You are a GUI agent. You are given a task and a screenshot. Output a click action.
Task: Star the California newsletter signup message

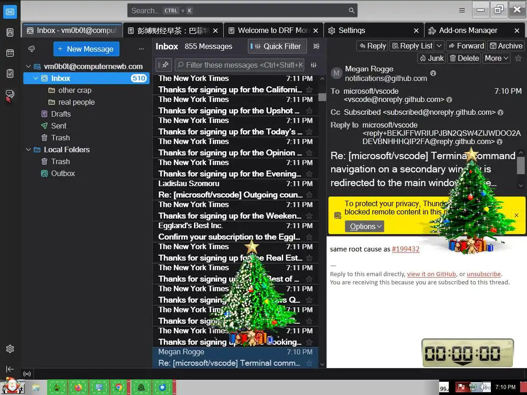[x=309, y=90]
